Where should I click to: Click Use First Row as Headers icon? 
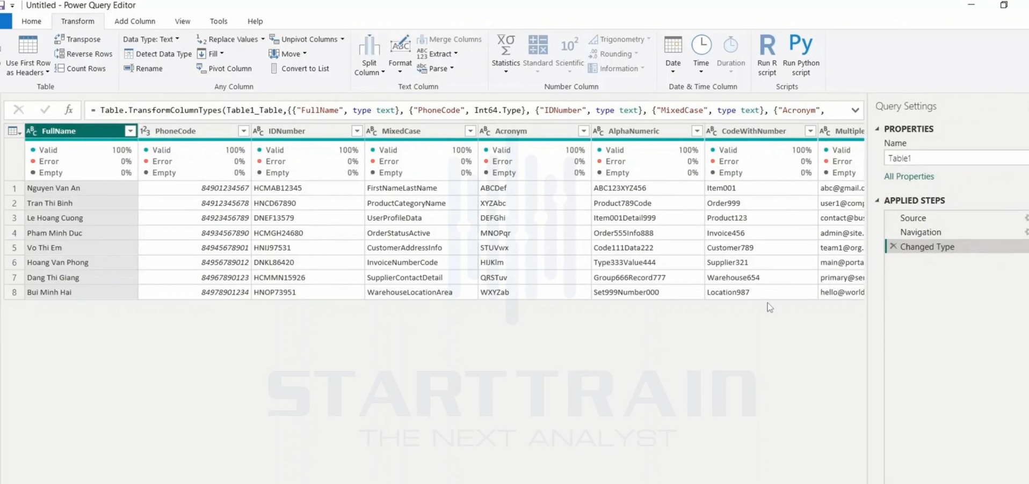28,46
